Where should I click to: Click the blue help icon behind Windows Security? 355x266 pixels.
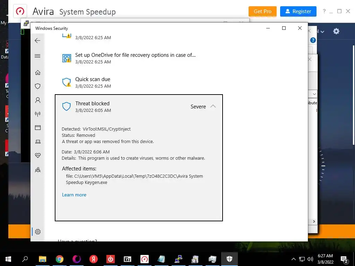[313, 40]
